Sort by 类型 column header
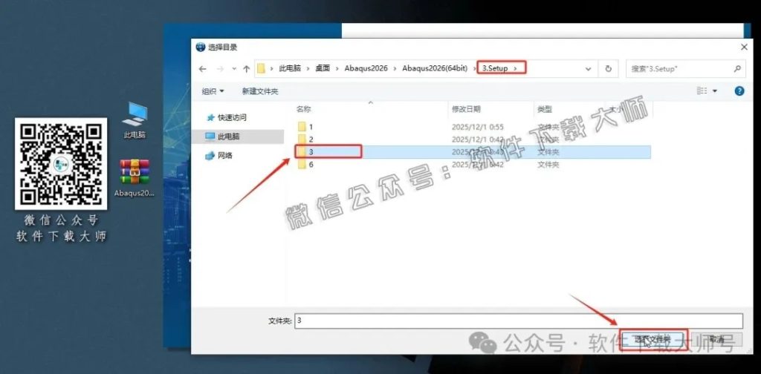This screenshot has width=761, height=374. click(x=545, y=110)
